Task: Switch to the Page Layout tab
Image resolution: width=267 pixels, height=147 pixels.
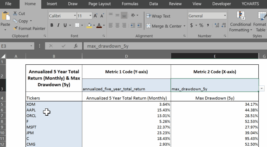Action: tap(100, 4)
